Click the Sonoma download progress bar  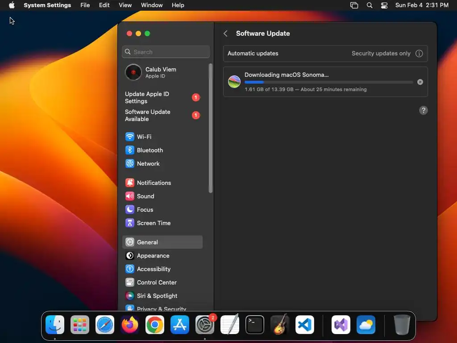click(329, 82)
